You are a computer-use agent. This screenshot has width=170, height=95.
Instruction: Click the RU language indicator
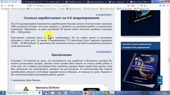point(146,93)
